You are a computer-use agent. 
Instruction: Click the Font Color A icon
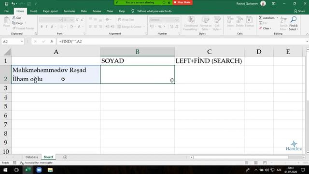(x=79, y=27)
